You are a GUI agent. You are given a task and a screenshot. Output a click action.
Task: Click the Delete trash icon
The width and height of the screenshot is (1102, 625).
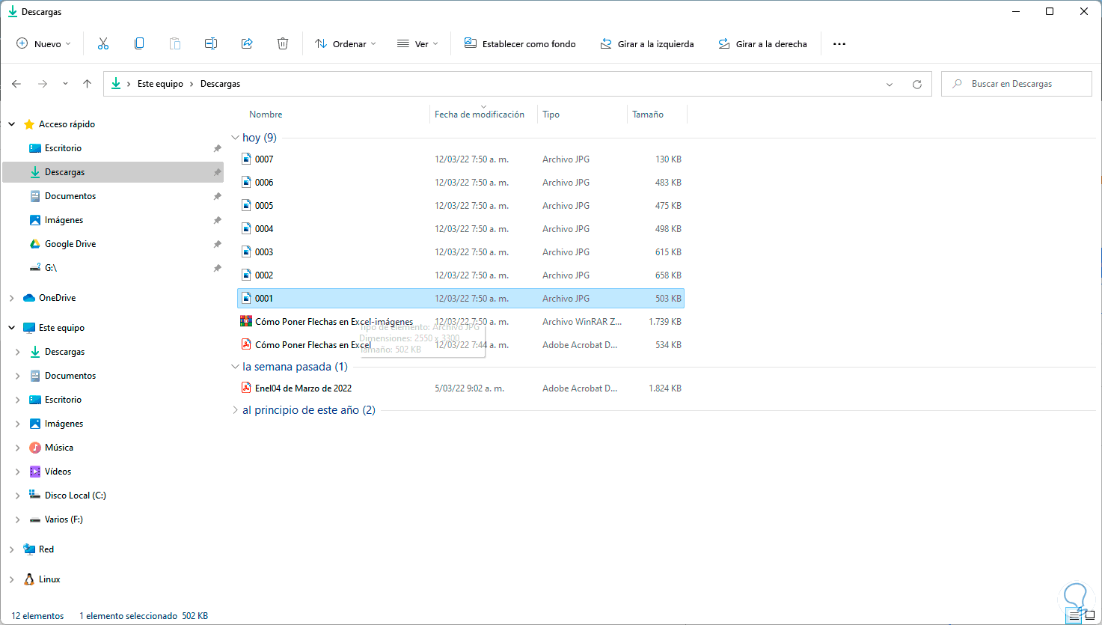click(x=283, y=43)
